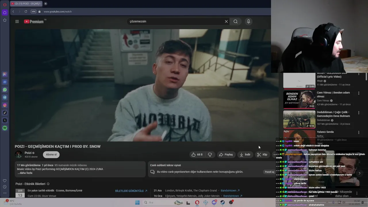Screen dimensions: 368x207
Task: Share video with Paylaş button
Action: [x=226, y=155]
